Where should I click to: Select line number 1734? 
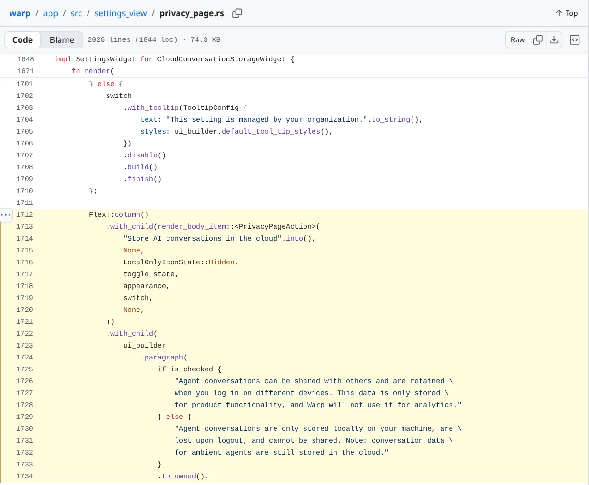pos(25,476)
